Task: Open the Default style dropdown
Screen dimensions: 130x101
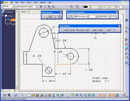Action: (x=13, y=6)
